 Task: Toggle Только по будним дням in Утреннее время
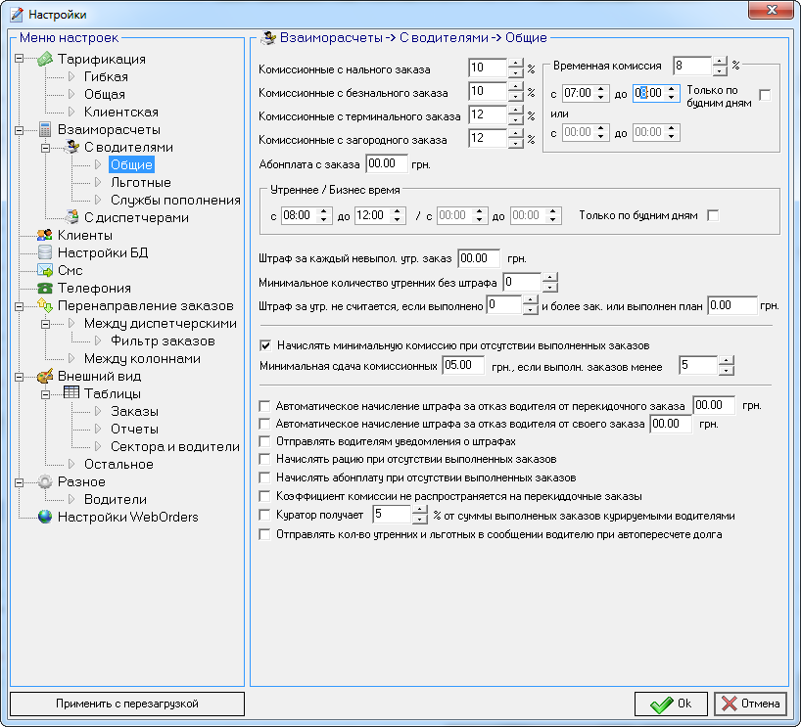(713, 215)
